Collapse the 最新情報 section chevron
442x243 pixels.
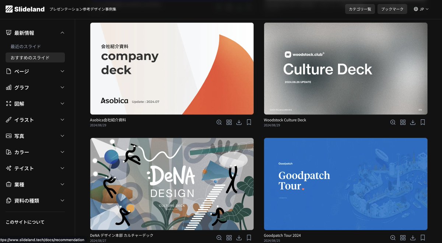pyautogui.click(x=62, y=33)
